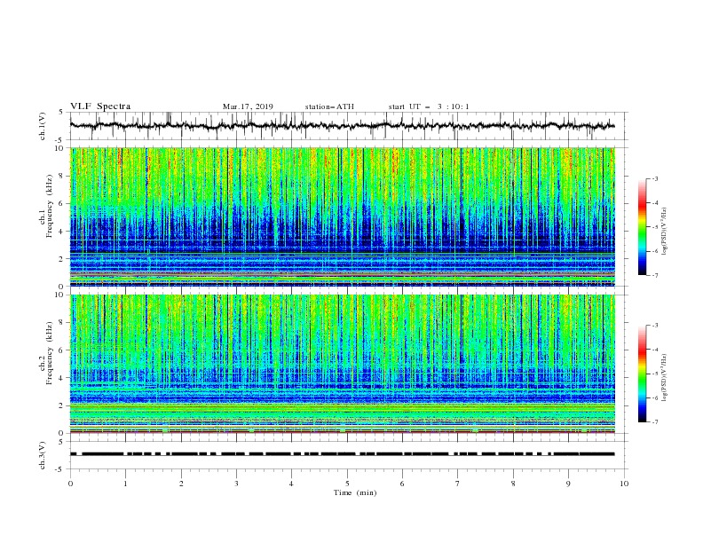Click the "3" tick on Time axis
Image resolution: width=703 pixels, height=543 pixels.
pyautogui.click(x=236, y=484)
